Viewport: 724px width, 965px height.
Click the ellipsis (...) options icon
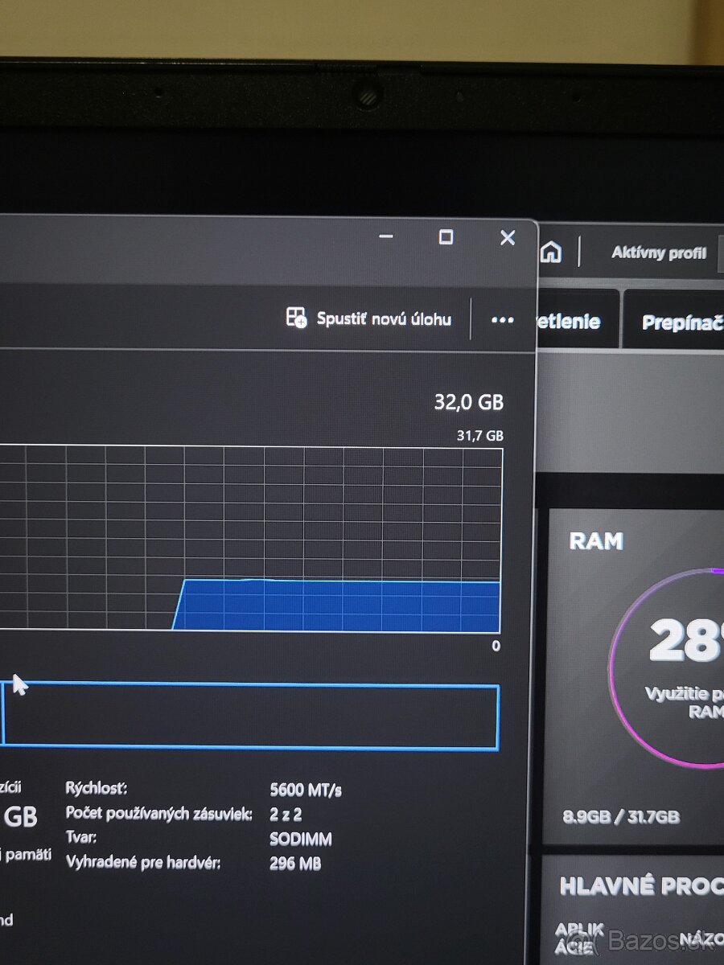502,319
